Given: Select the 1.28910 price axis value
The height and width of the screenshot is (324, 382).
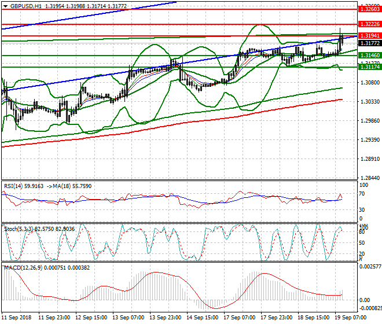Looking at the screenshot, I should coord(370,159).
